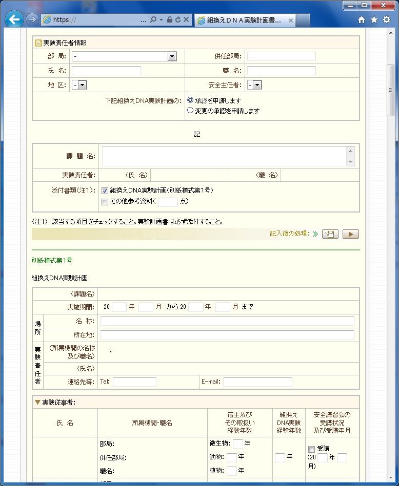Click the 場所 名称 input field
The image size is (399, 486).
pos(227,321)
